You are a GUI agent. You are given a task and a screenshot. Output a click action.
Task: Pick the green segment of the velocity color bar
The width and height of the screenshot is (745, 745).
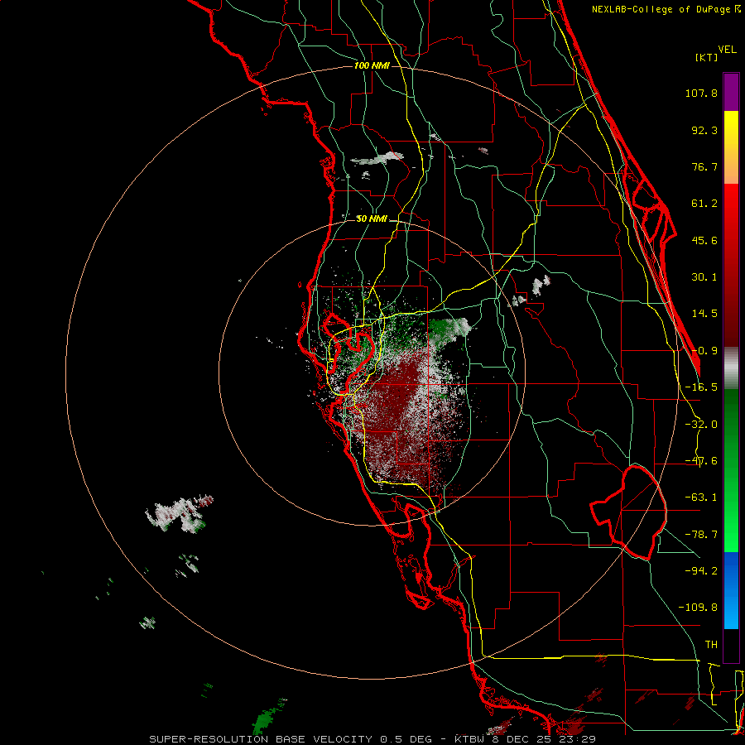point(731,470)
